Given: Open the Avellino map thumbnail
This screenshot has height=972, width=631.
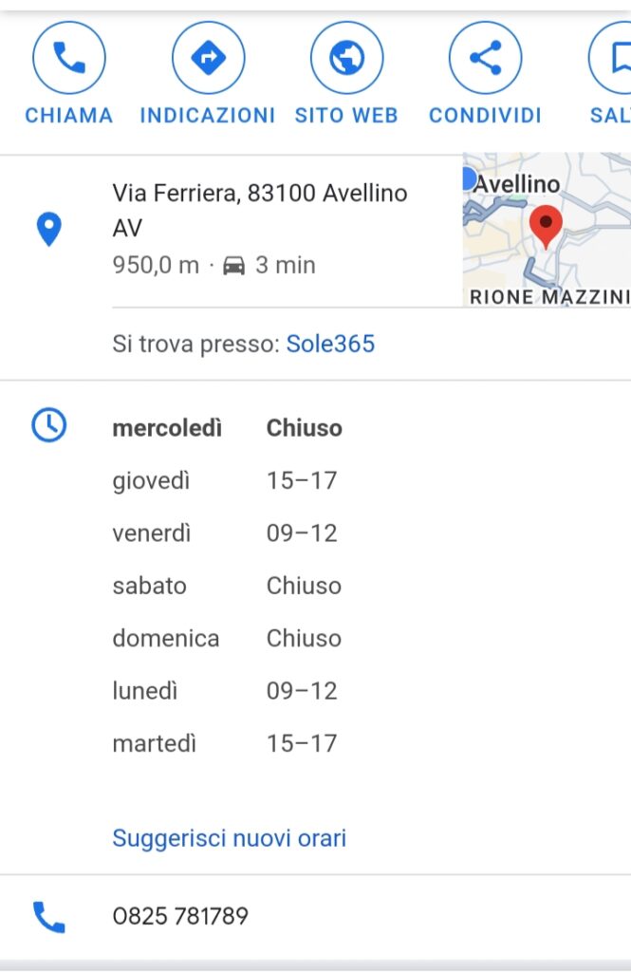Looking at the screenshot, I should pos(547,230).
